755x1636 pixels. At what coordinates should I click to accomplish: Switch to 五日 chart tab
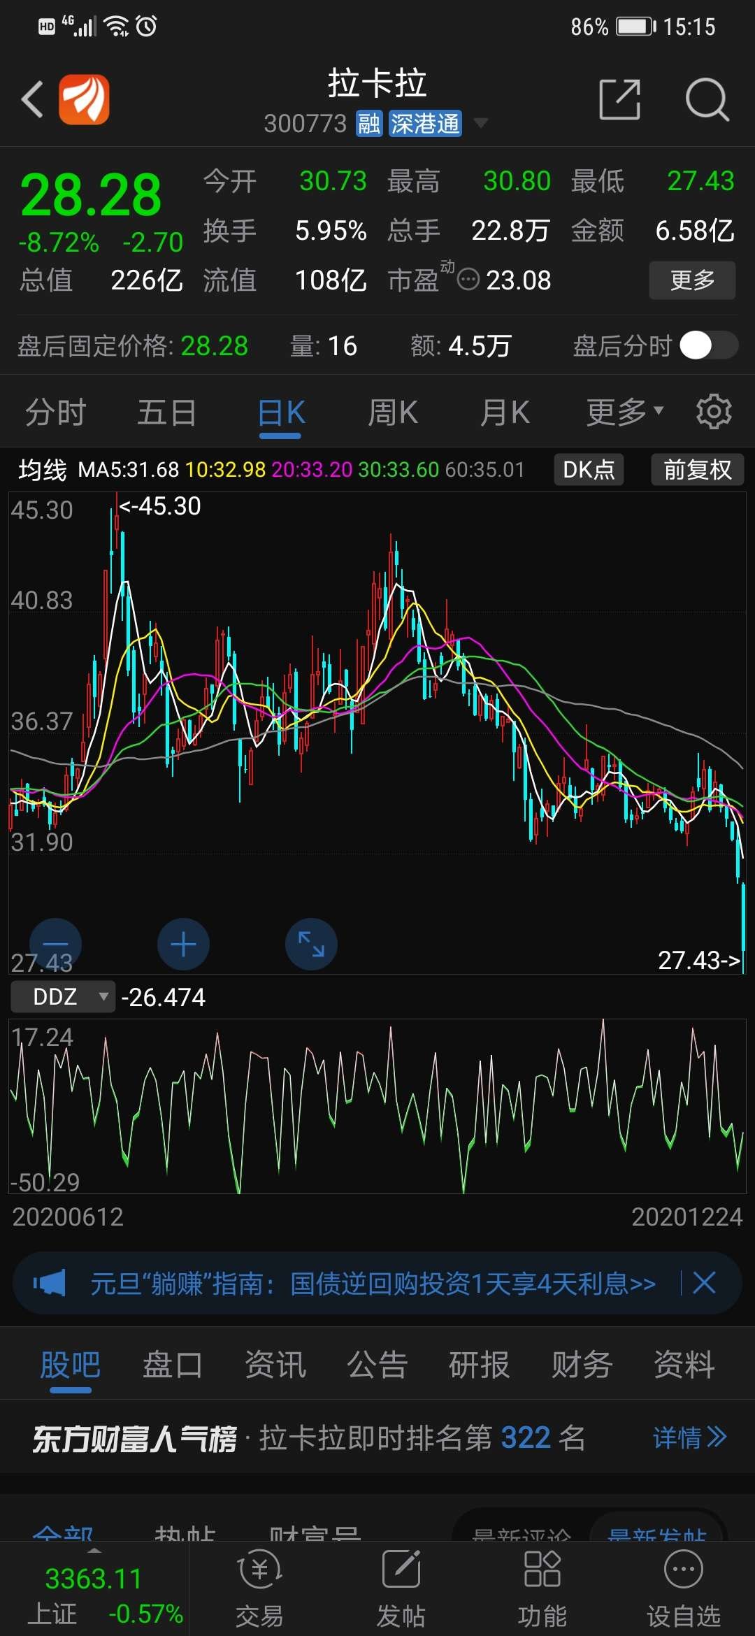point(166,412)
